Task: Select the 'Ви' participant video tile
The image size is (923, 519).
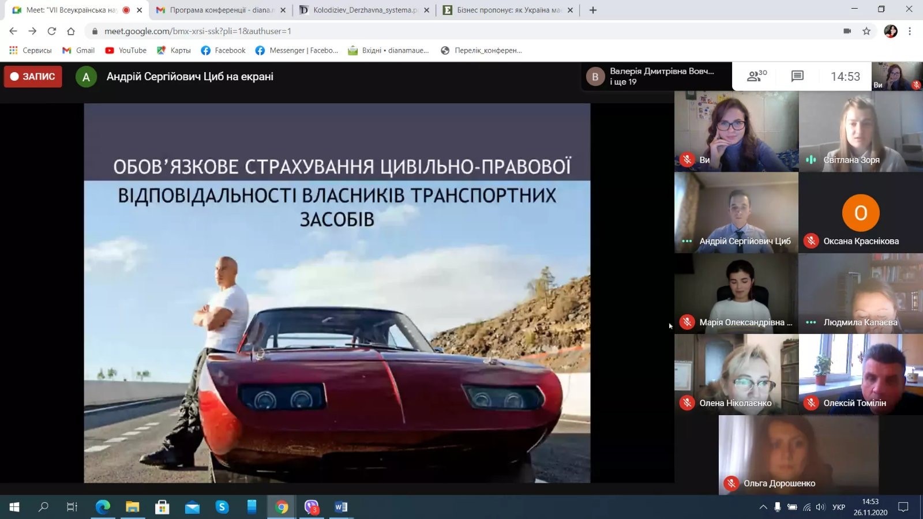Action: click(x=736, y=131)
